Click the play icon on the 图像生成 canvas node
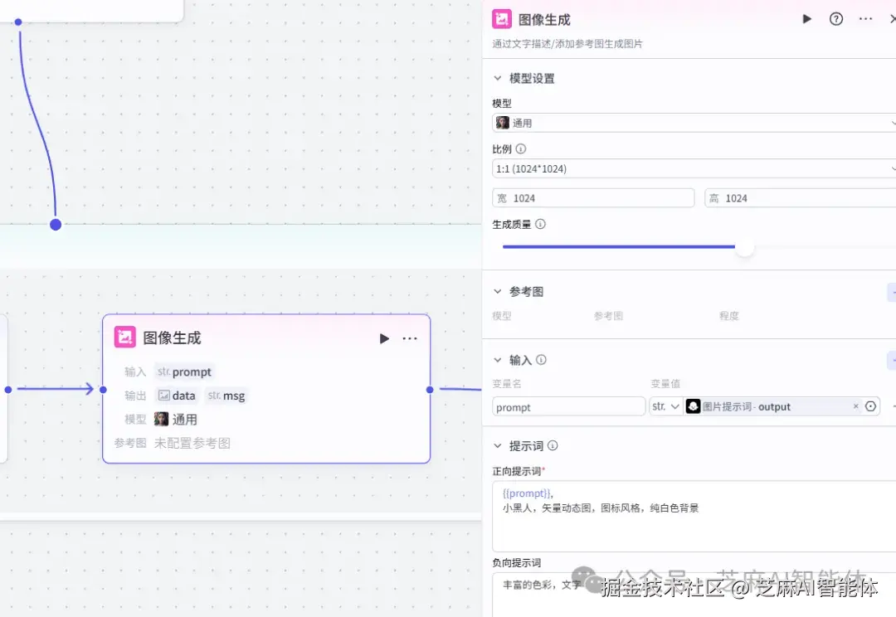Viewport: 896px width, 617px height. tap(384, 338)
